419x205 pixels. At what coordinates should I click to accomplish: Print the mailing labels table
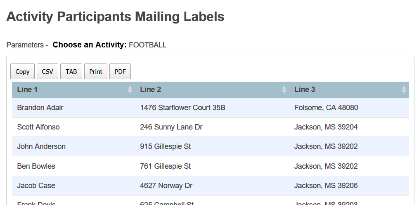[x=96, y=71]
